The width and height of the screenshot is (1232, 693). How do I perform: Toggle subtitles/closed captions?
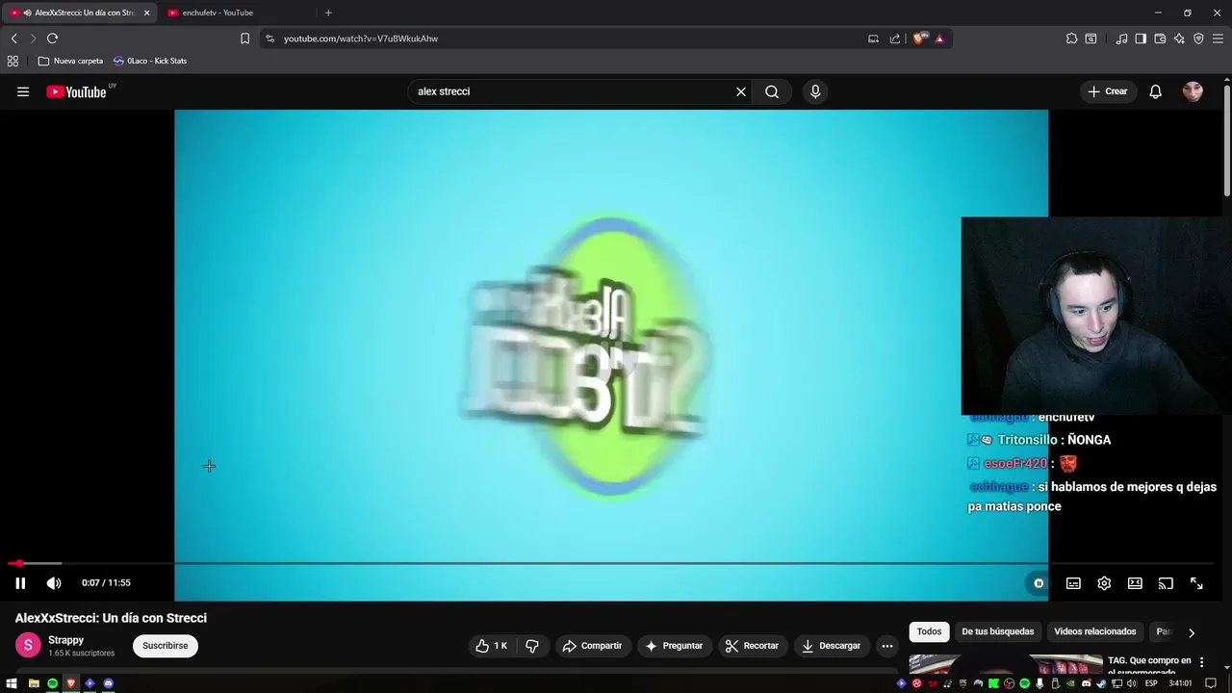coord(1073,582)
